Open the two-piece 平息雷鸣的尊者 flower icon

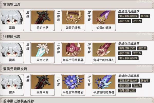point(73,82)
